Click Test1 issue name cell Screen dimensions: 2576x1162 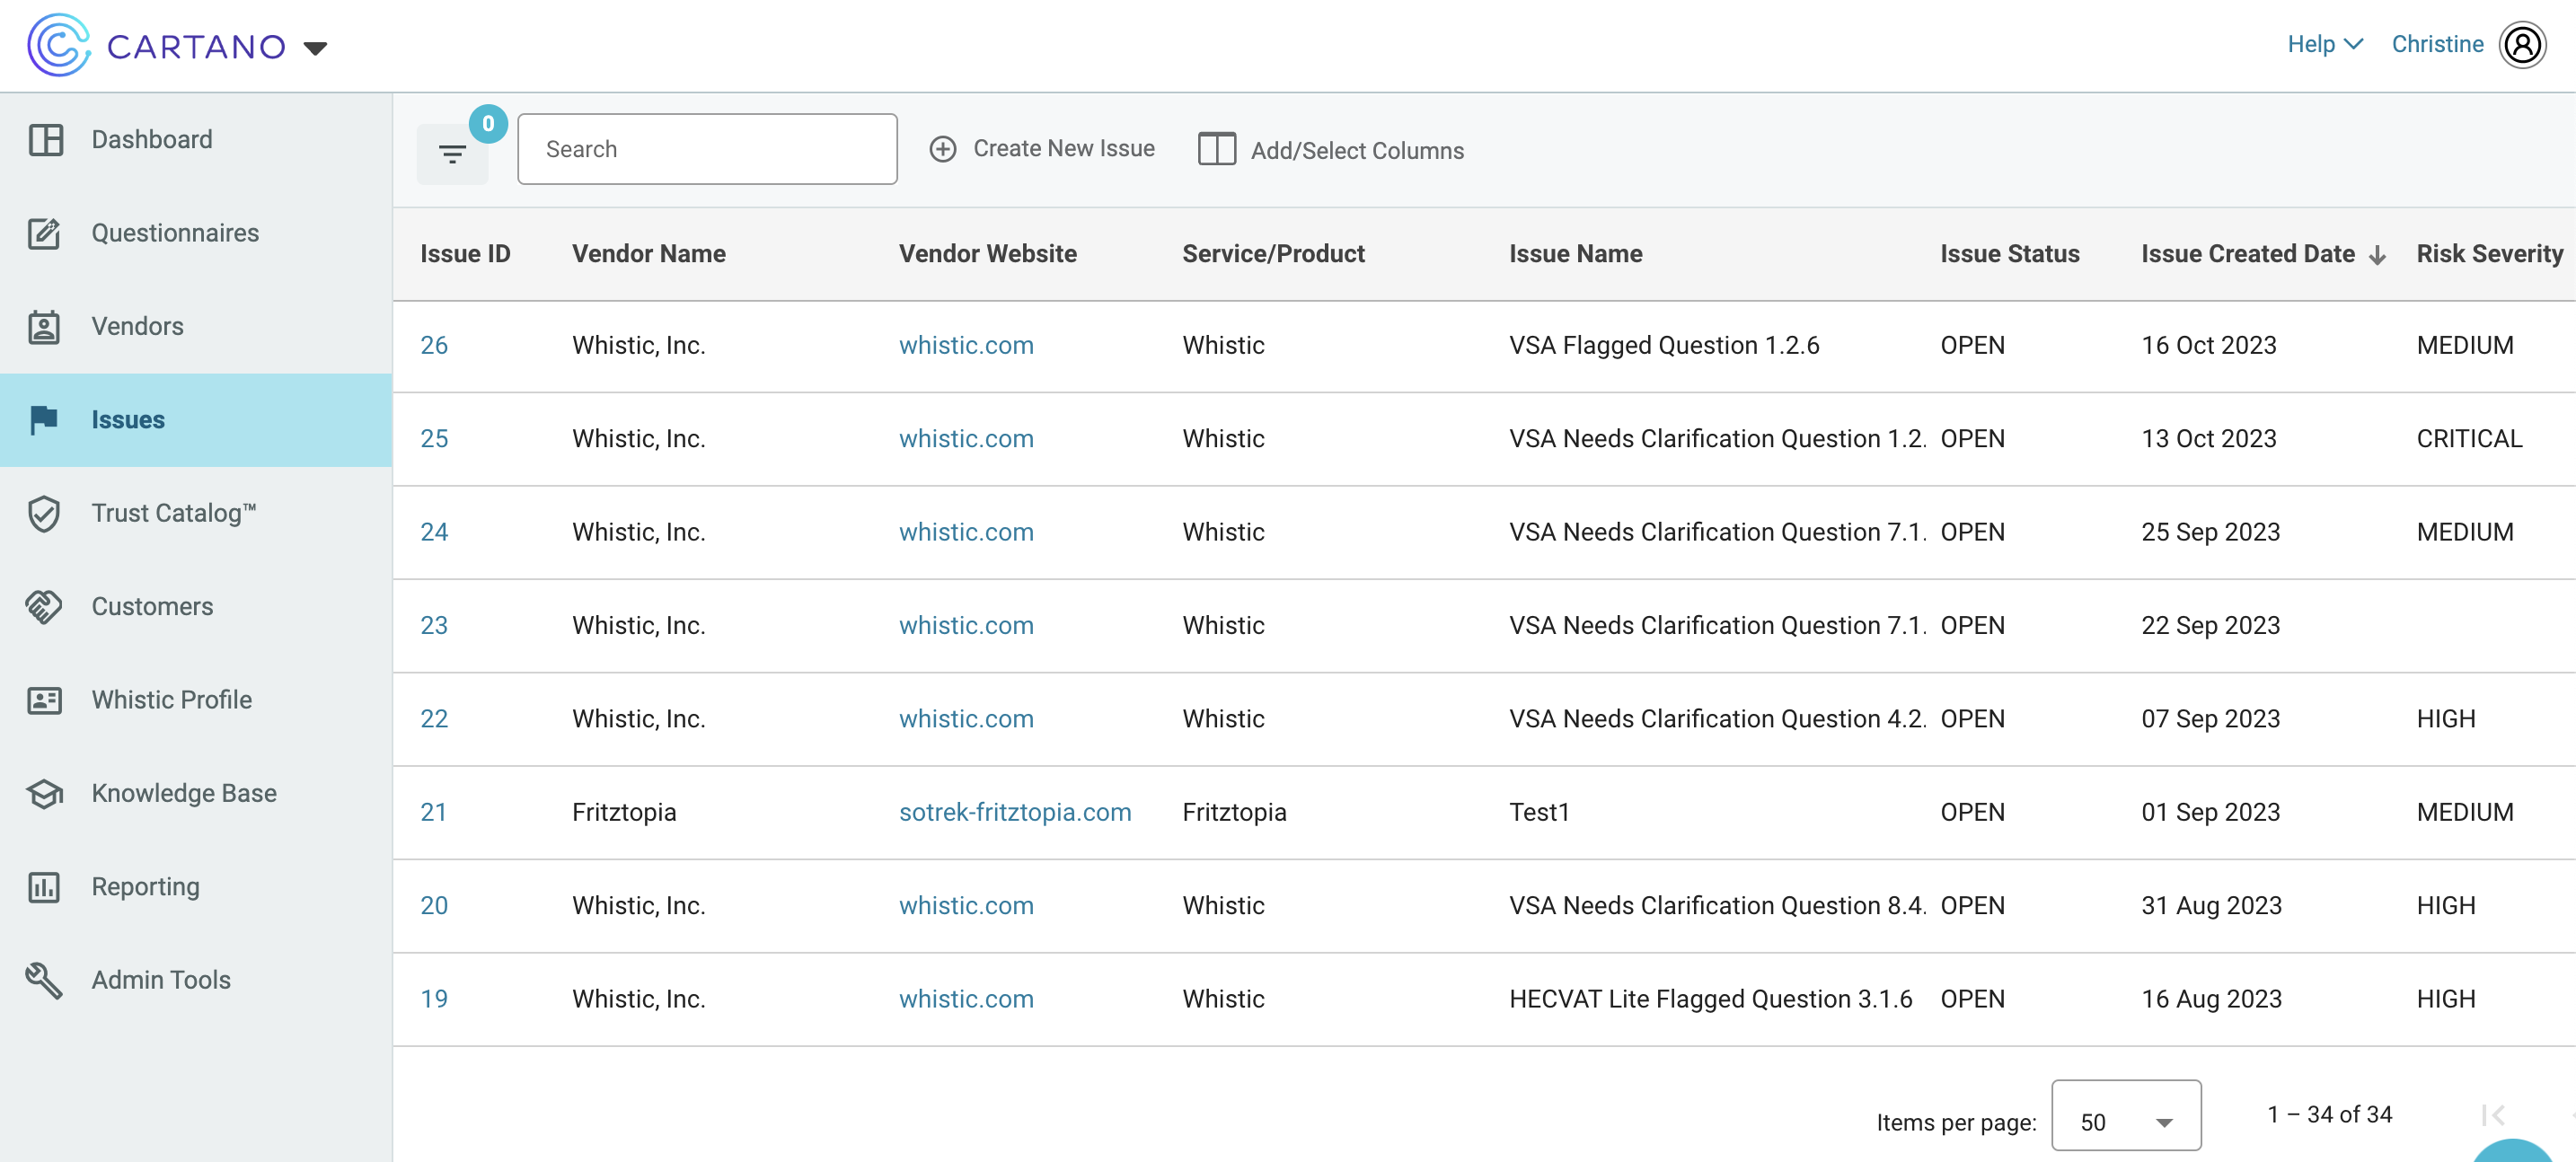tap(1539, 812)
